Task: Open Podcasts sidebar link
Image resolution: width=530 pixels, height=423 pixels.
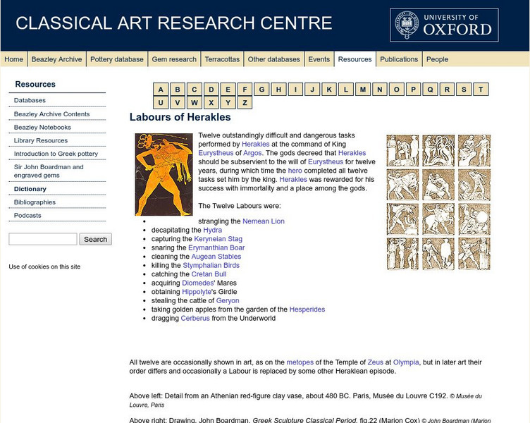Action: pyautogui.click(x=27, y=216)
